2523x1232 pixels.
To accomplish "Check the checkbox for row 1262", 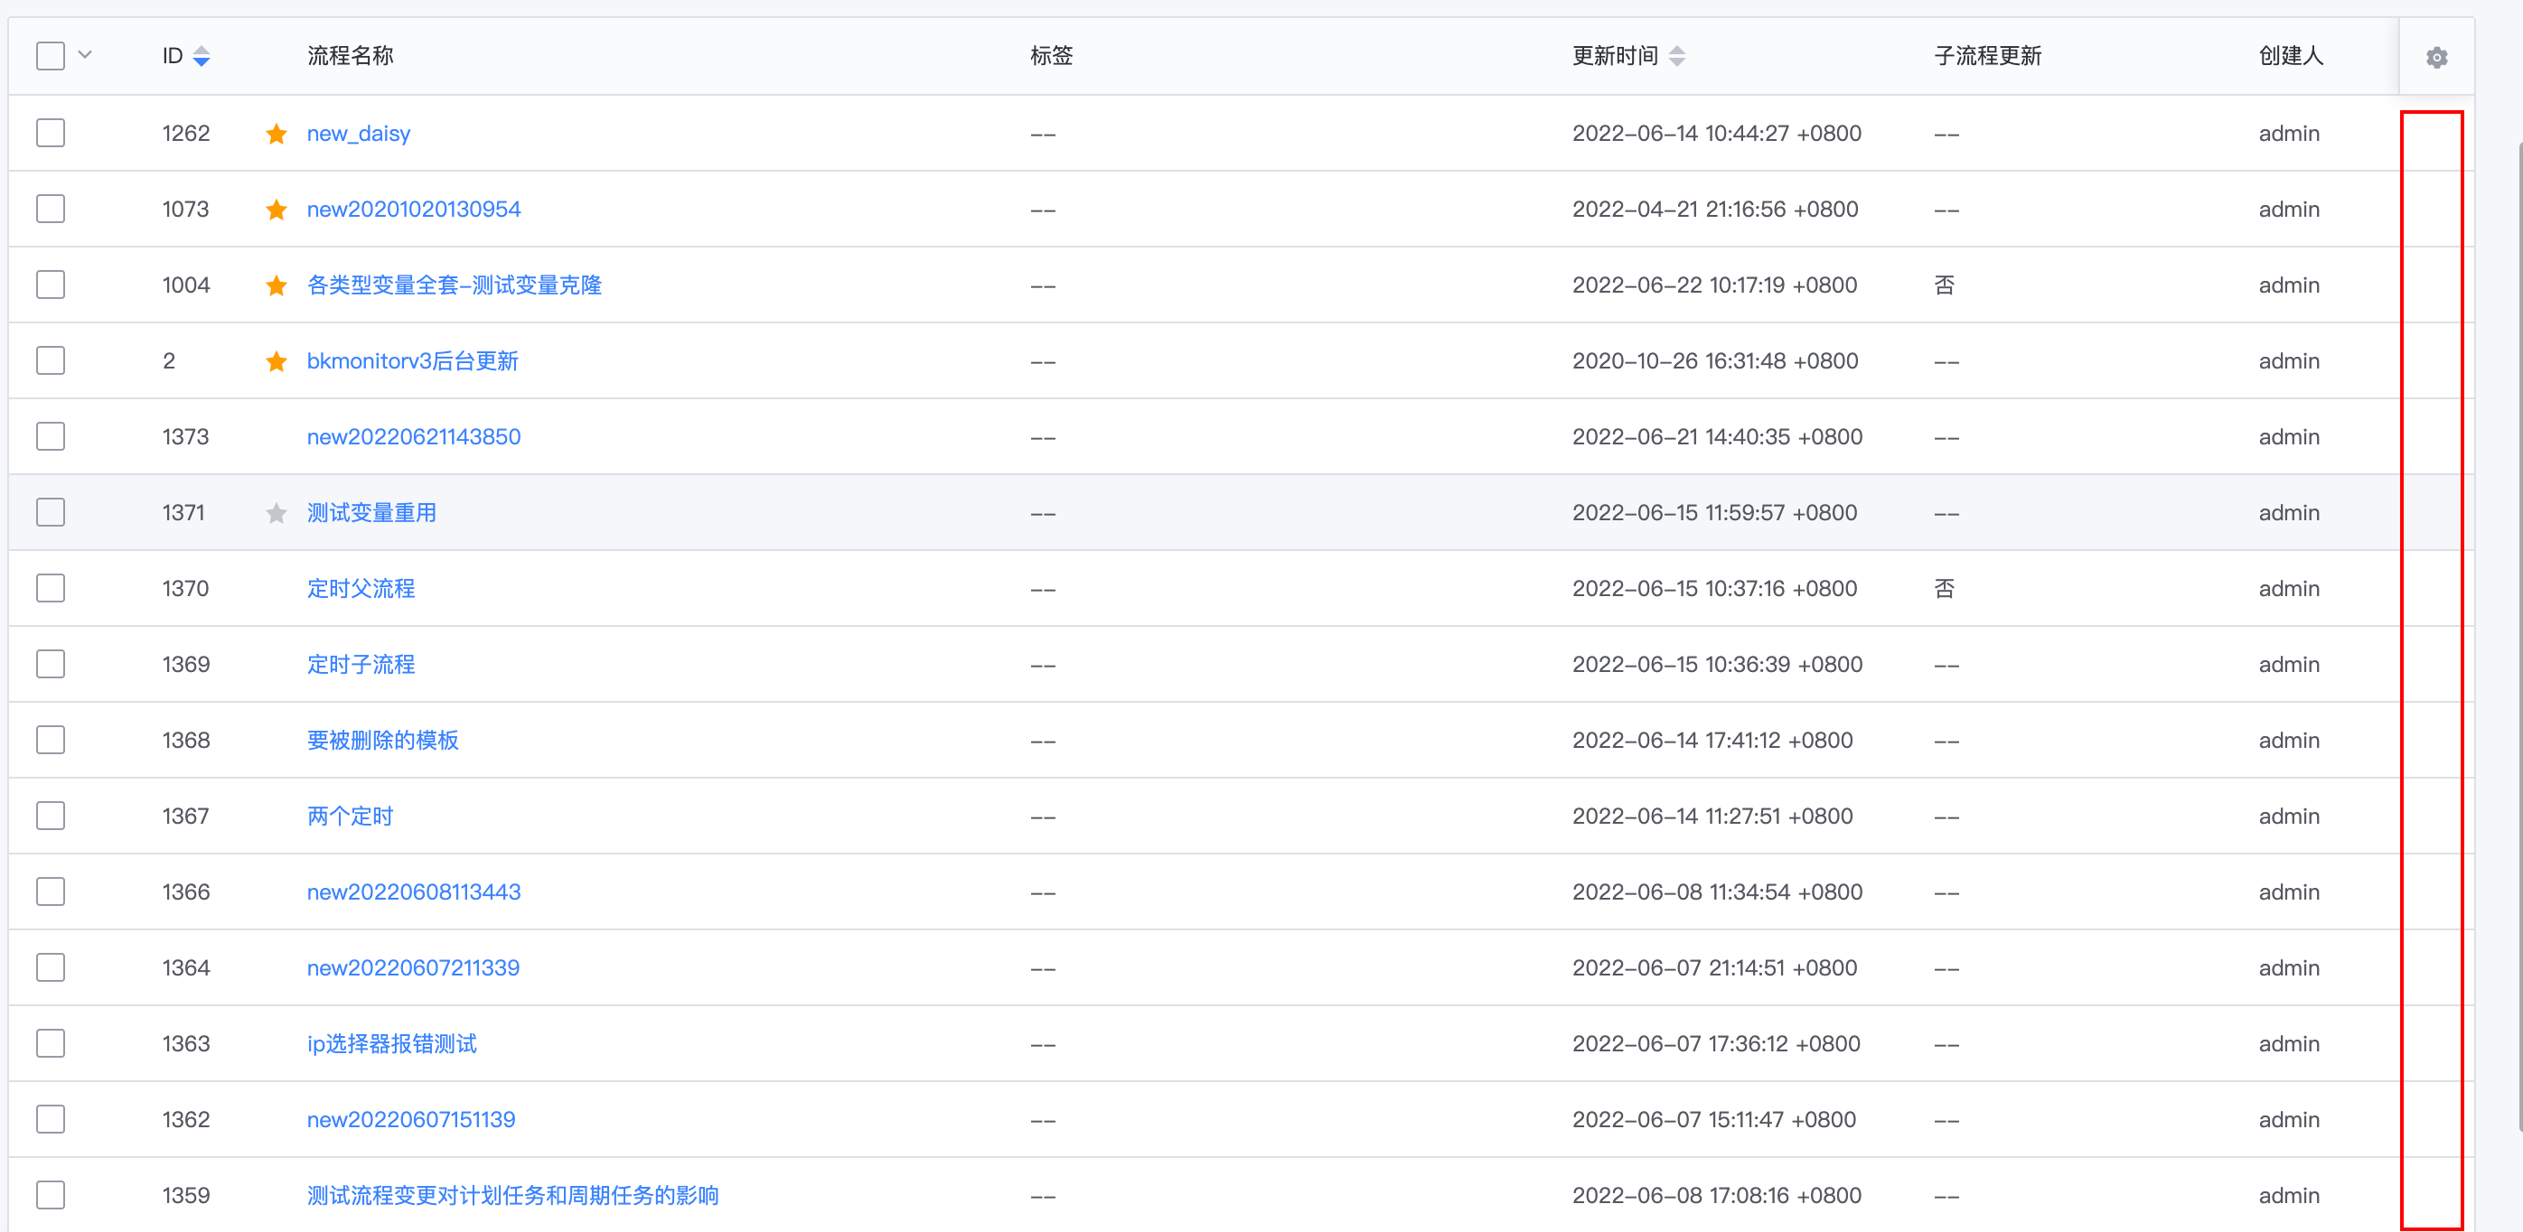I will [x=50, y=133].
